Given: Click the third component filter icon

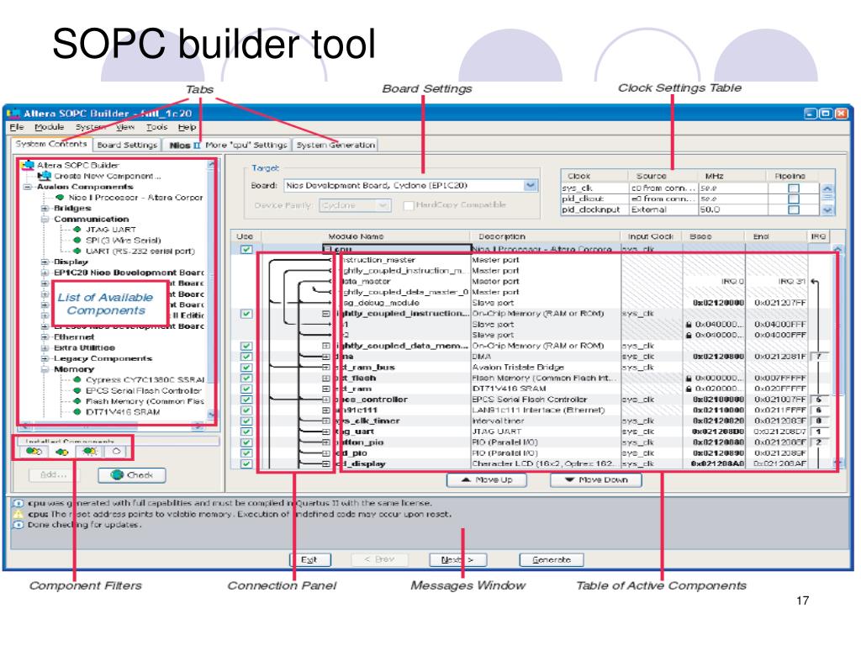Looking at the screenshot, I should point(89,452).
